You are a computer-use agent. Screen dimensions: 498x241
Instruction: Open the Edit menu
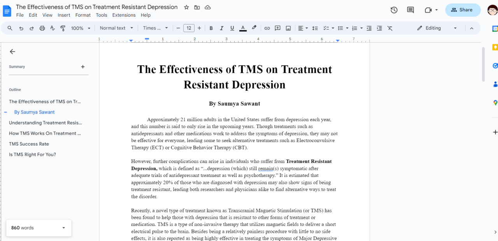33,15
